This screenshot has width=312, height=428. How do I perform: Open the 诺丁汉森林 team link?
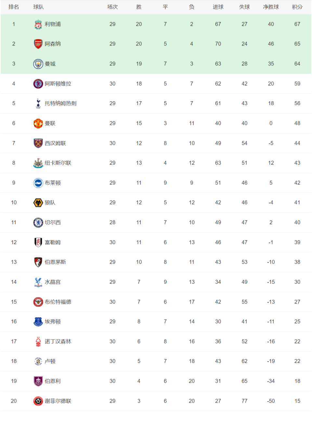pyautogui.click(x=58, y=341)
